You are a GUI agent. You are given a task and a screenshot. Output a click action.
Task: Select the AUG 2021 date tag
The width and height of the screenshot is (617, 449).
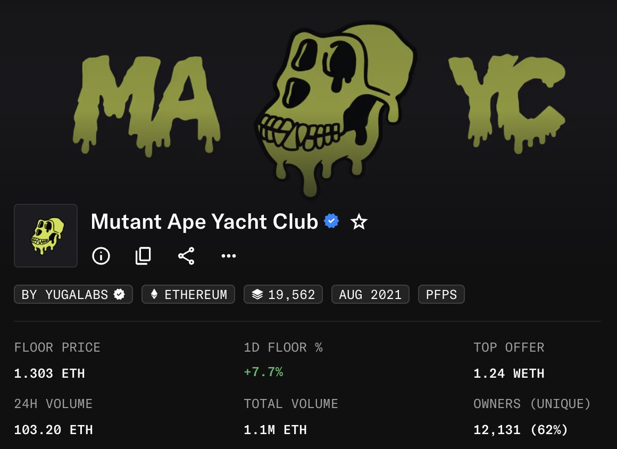pos(370,294)
